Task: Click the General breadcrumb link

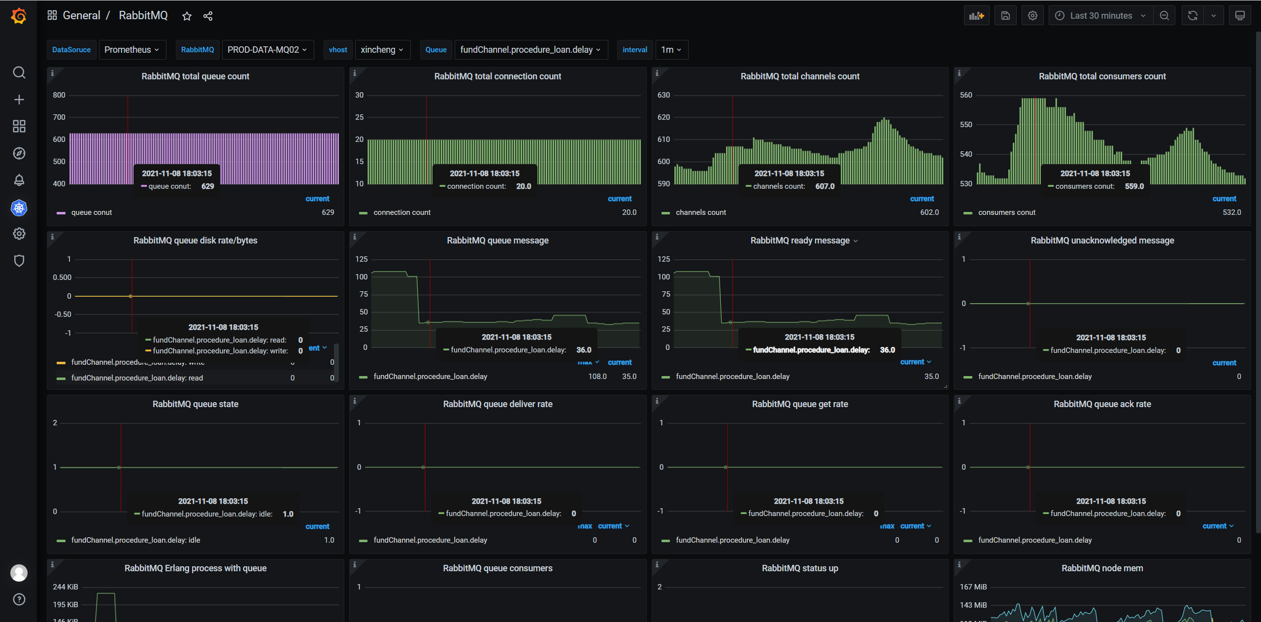Action: (x=81, y=16)
